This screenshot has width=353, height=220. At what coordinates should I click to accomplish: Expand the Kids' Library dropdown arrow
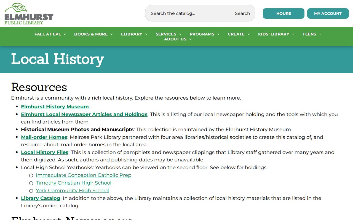click(x=293, y=34)
